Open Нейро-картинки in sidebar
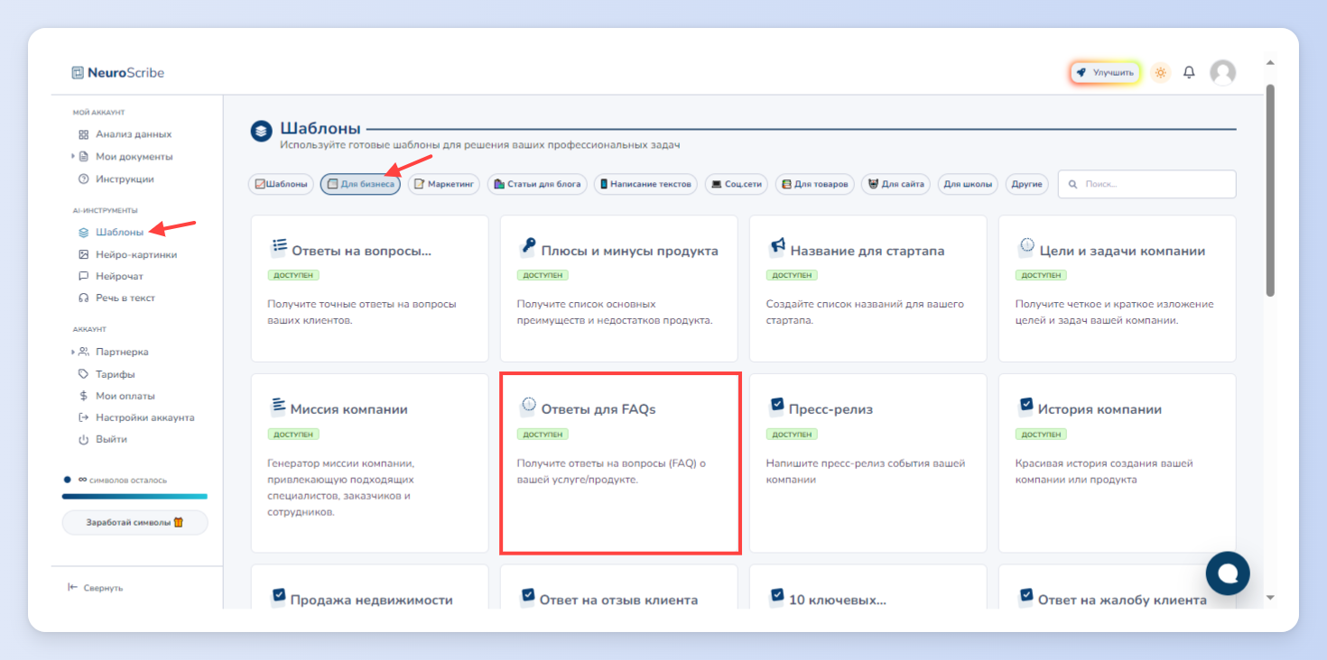 136,254
